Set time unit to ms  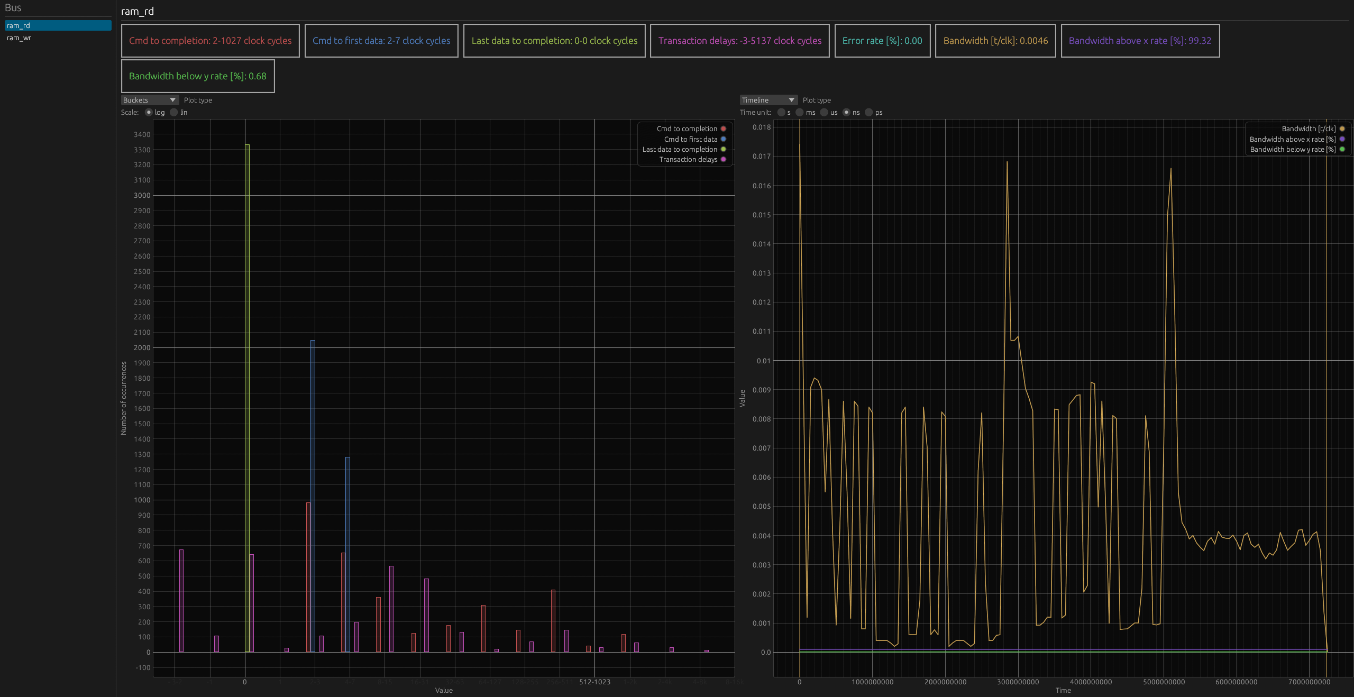click(800, 112)
